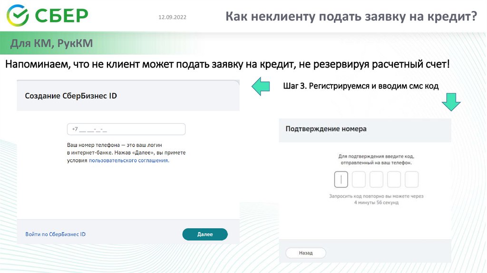Focus the first SMS code digit box
Viewport: 487px width, 273px height.
coord(341,179)
